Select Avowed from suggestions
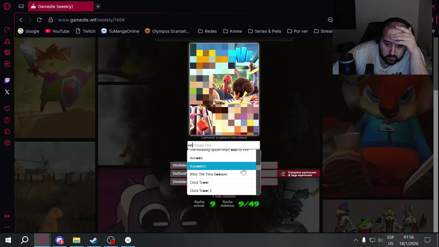Image resolution: width=439 pixels, height=247 pixels. click(x=222, y=158)
